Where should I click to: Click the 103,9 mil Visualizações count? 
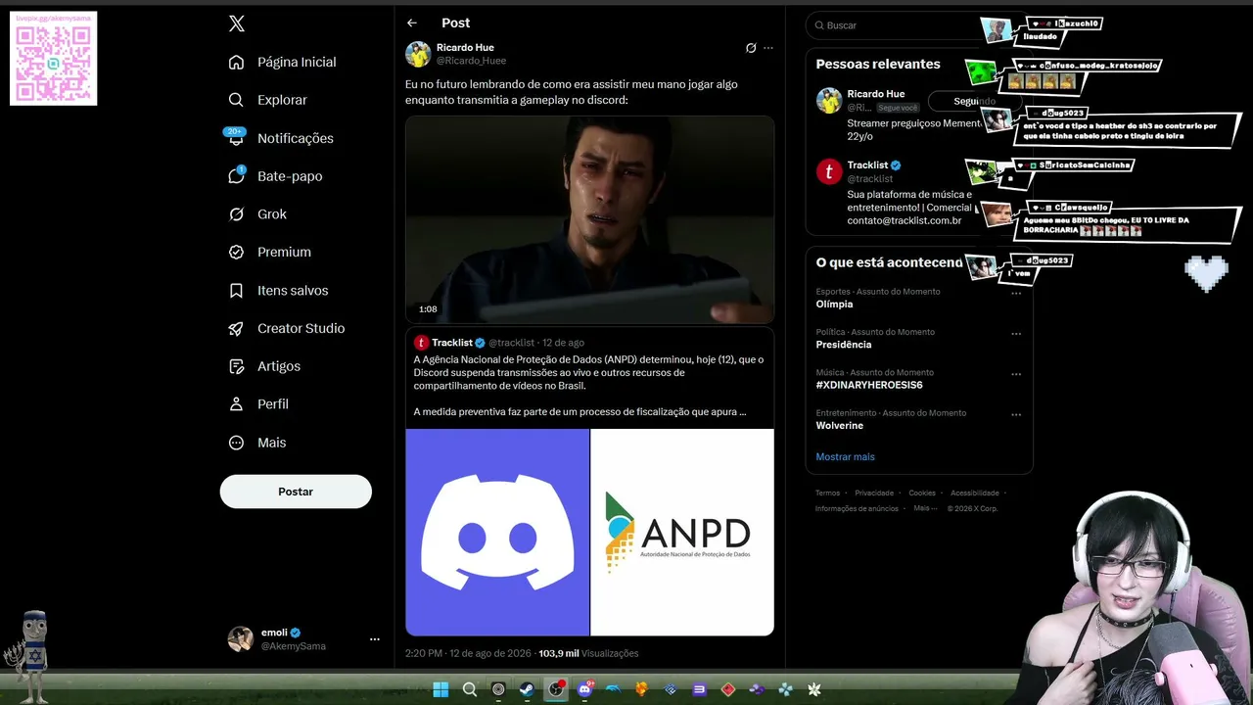588,653
